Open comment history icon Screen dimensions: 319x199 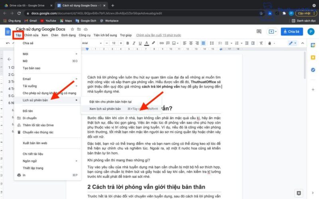(259, 31)
